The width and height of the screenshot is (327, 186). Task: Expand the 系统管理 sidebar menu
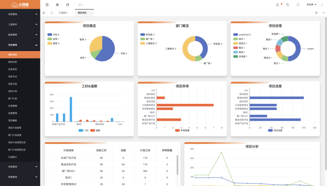tap(20, 14)
